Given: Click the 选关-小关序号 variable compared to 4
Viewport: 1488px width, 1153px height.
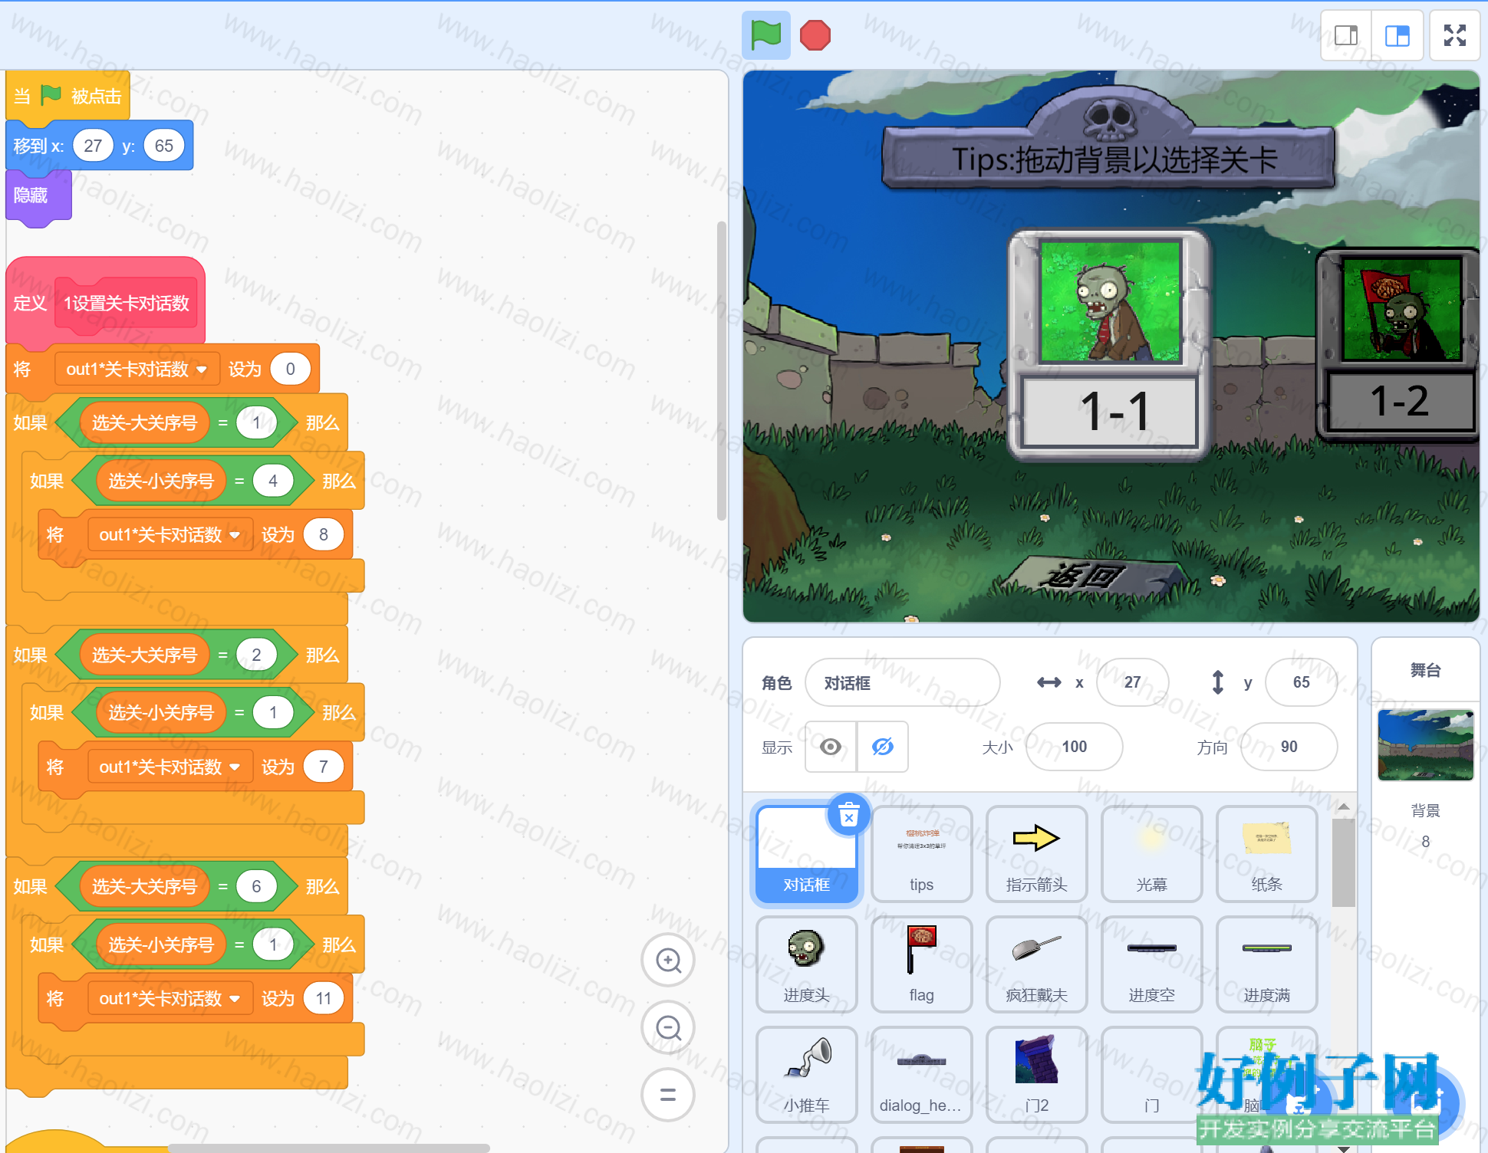Looking at the screenshot, I should [x=161, y=481].
